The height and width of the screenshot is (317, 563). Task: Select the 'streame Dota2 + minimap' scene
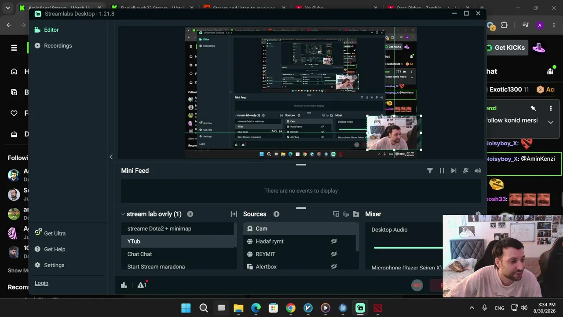[178, 229]
